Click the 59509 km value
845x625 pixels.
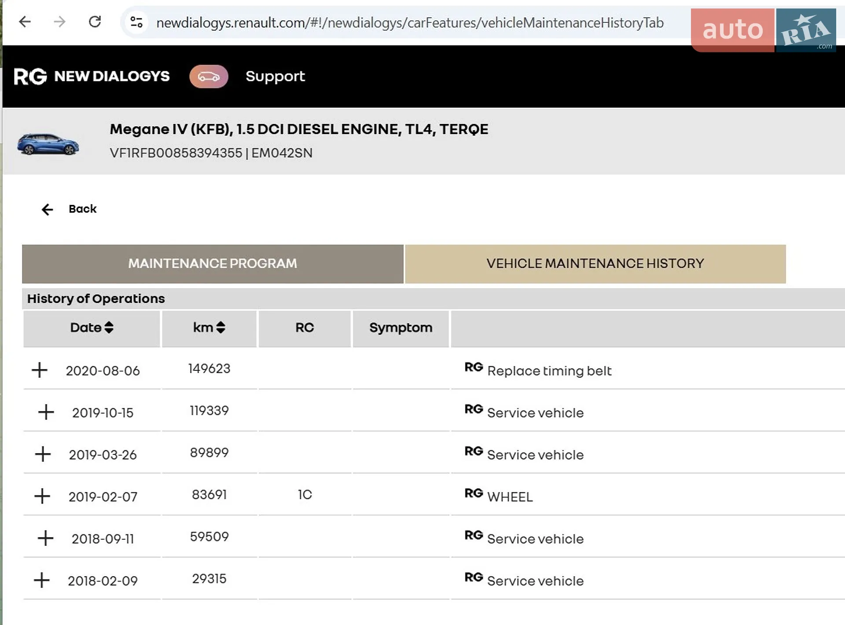pos(209,537)
